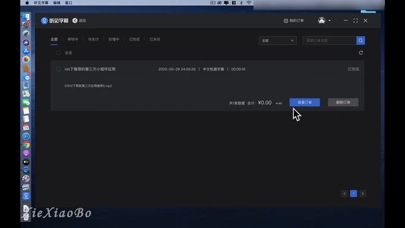This screenshot has height=228, width=405.
Task: Open Calendar in the dock
Action: click(x=26, y=128)
